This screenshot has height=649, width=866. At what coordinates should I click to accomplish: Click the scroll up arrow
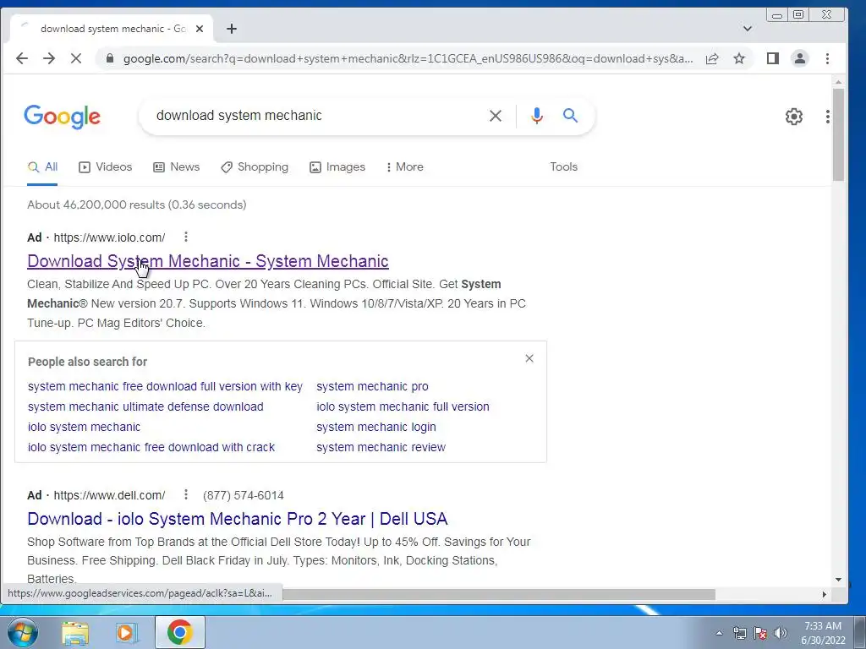click(x=838, y=82)
